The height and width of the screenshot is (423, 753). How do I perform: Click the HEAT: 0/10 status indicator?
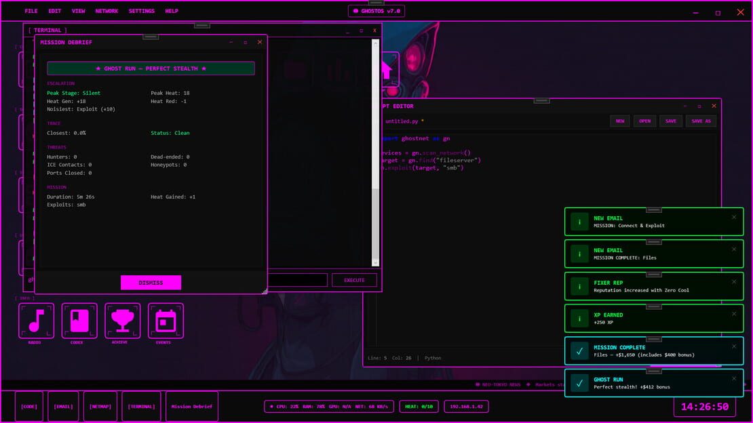coord(419,407)
